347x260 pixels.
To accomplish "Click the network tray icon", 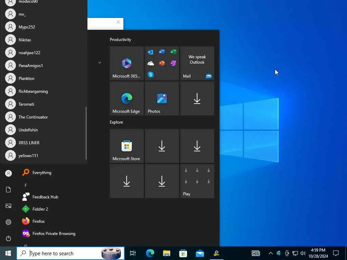I will coord(295,253).
